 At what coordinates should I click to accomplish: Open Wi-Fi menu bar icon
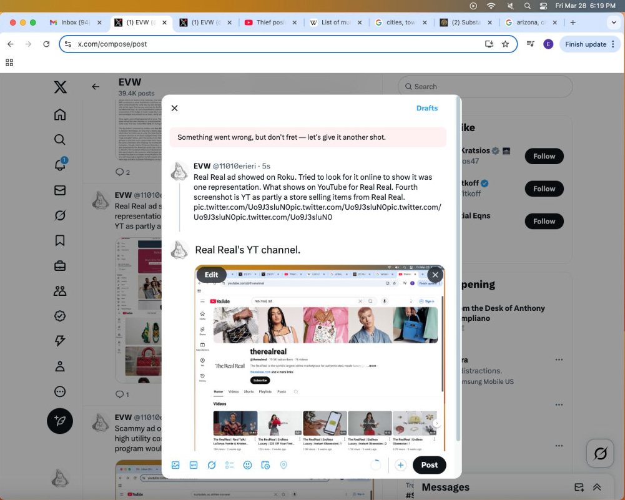(491, 6)
